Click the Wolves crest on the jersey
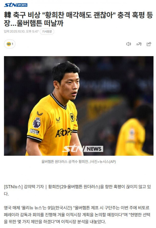156x228 pixels. tap(72, 117)
